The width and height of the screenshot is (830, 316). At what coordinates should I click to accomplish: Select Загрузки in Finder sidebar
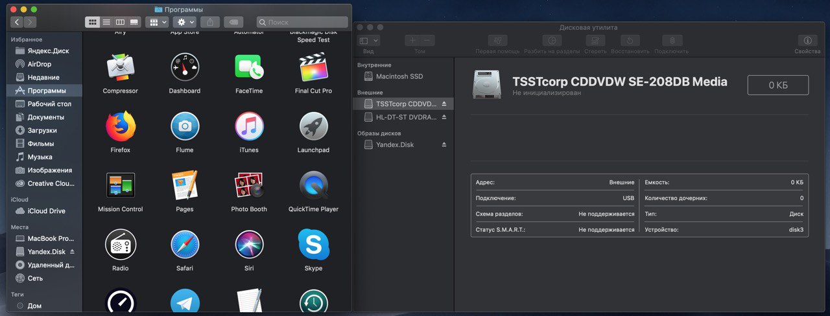pyautogui.click(x=45, y=130)
